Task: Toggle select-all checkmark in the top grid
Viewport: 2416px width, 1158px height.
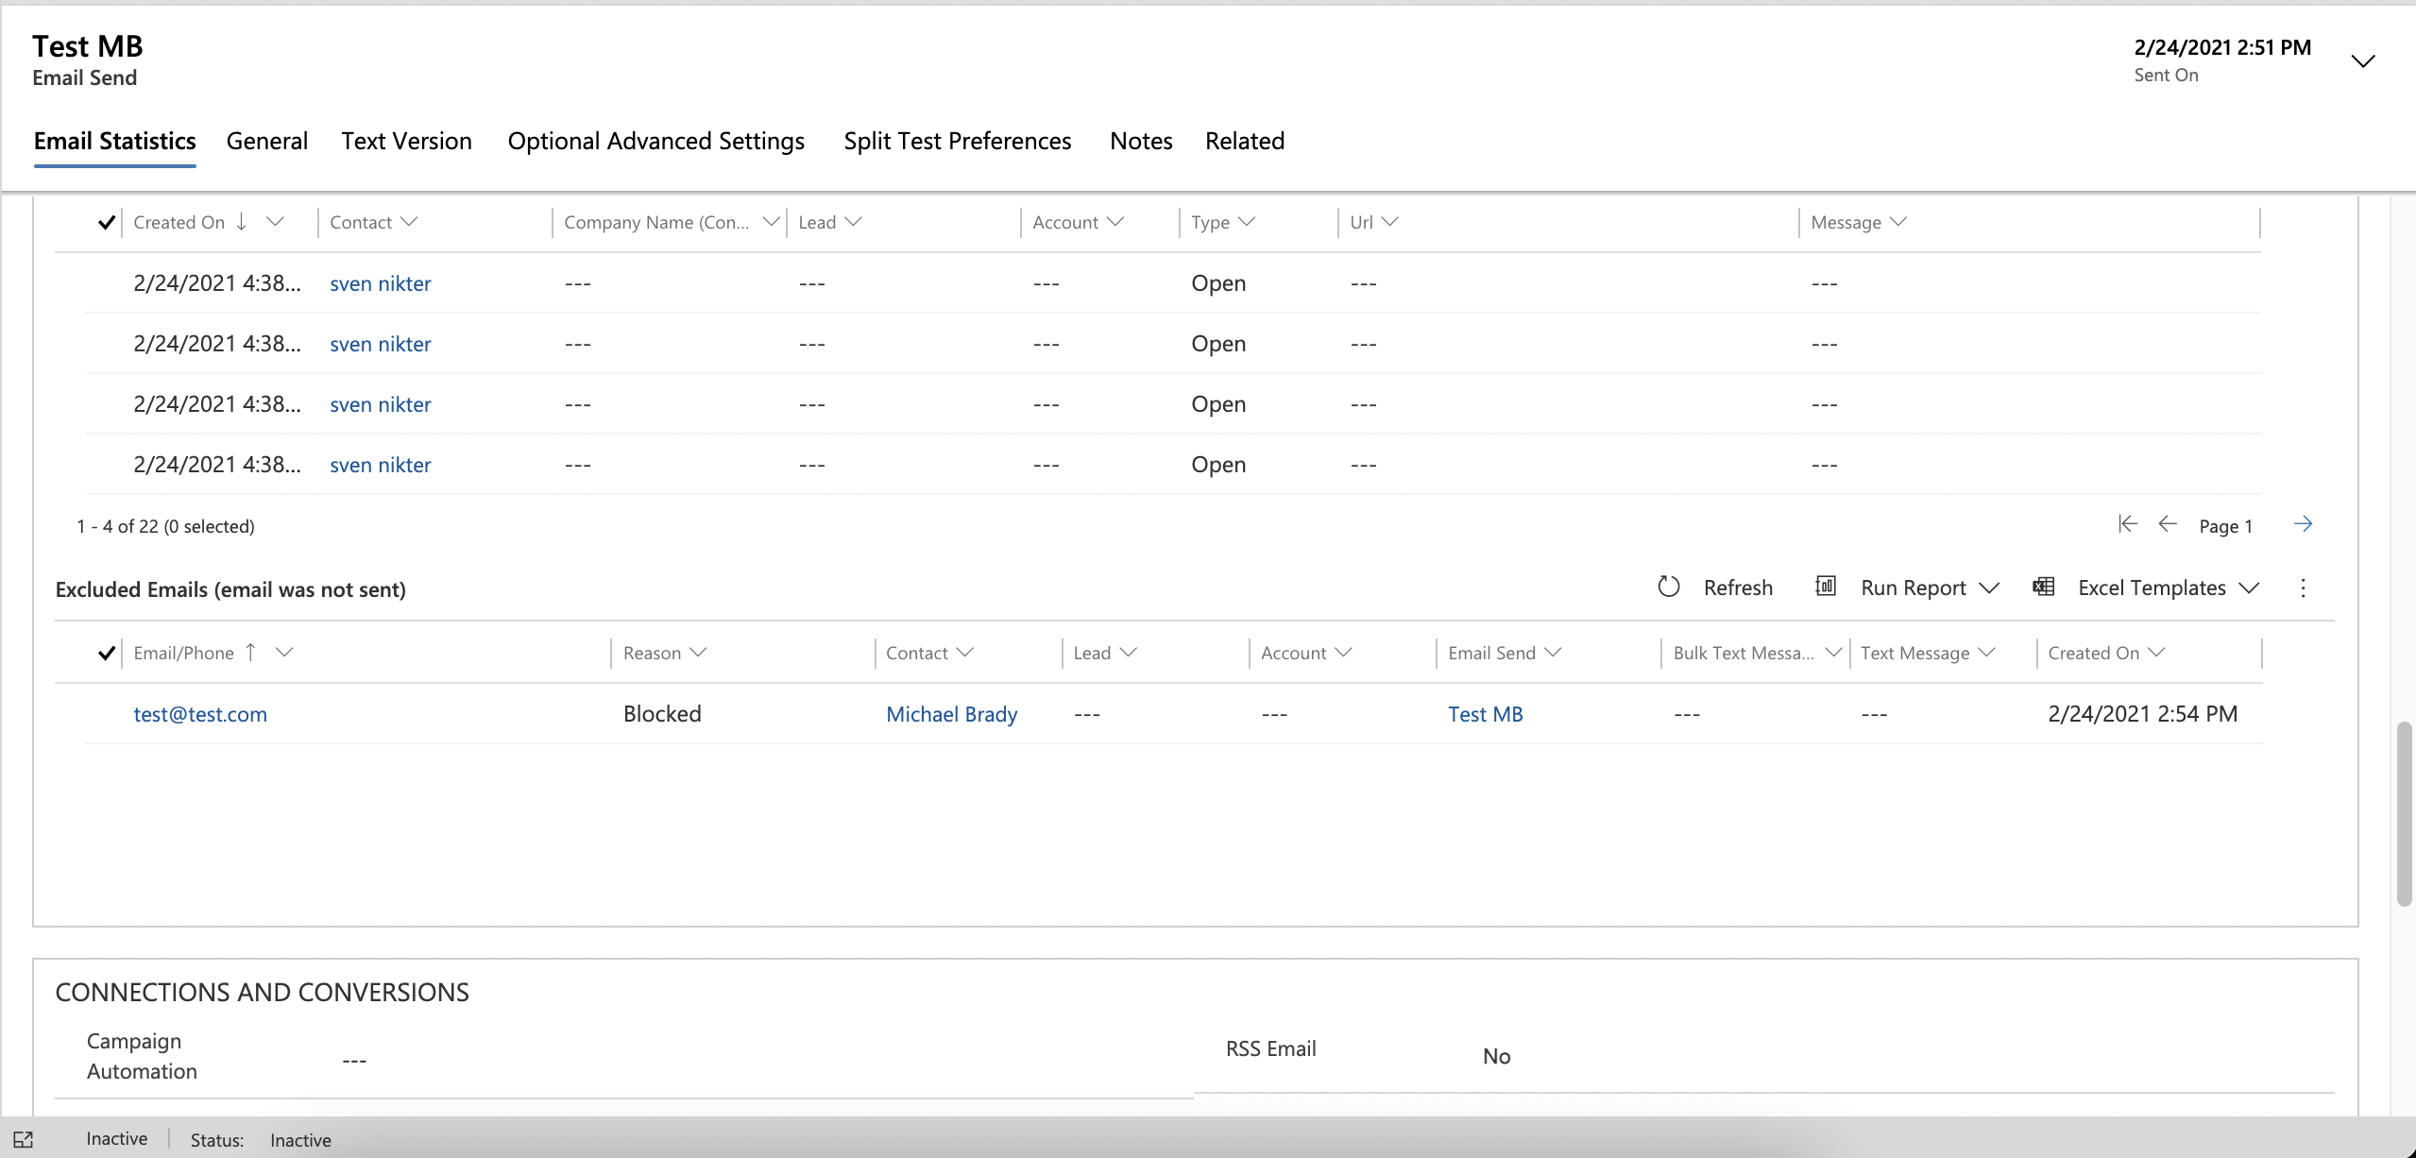Action: point(107,223)
